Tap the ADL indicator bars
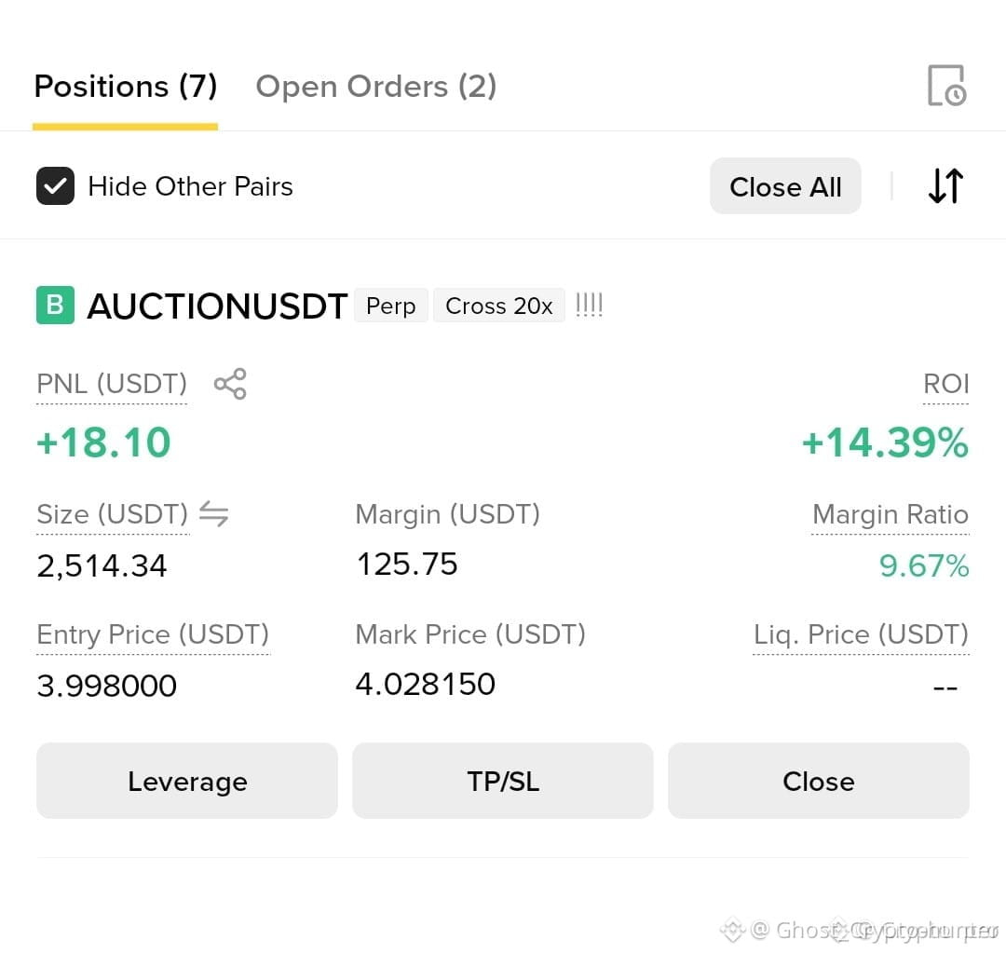 [x=589, y=305]
